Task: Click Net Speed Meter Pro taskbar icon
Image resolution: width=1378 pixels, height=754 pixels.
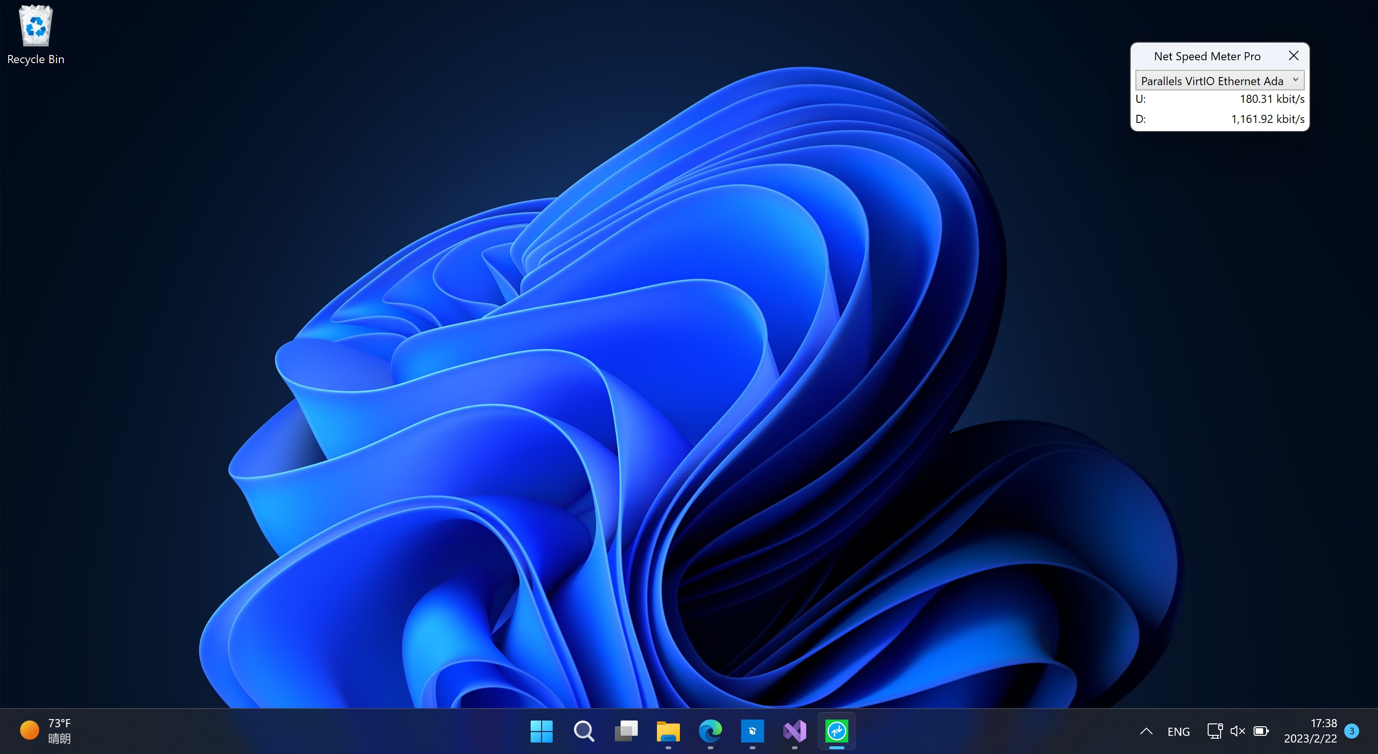Action: 837,731
